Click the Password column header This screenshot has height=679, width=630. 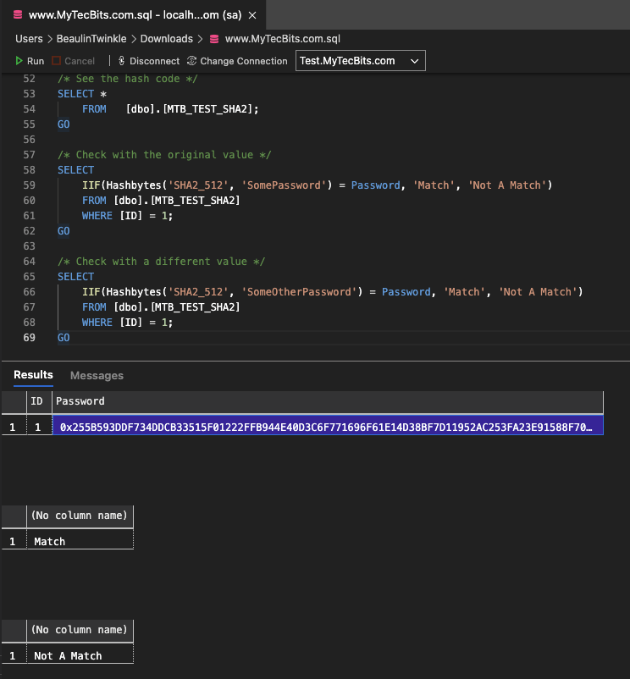point(80,401)
